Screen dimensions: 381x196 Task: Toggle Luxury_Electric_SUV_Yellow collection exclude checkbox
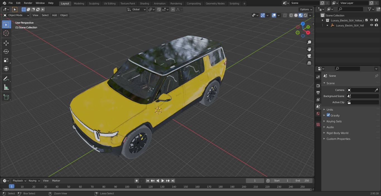tap(366, 20)
